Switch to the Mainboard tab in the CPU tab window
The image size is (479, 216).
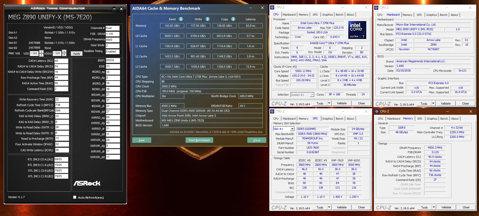[x=289, y=15]
